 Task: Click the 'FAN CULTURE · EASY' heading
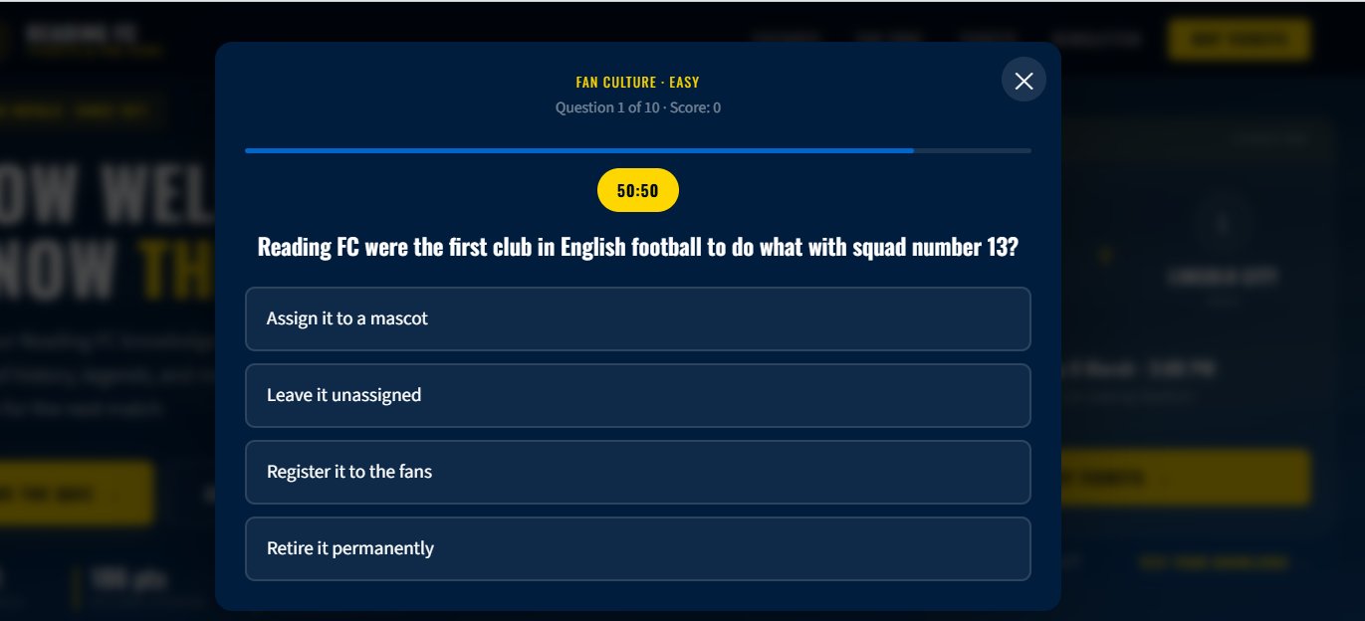pos(637,82)
